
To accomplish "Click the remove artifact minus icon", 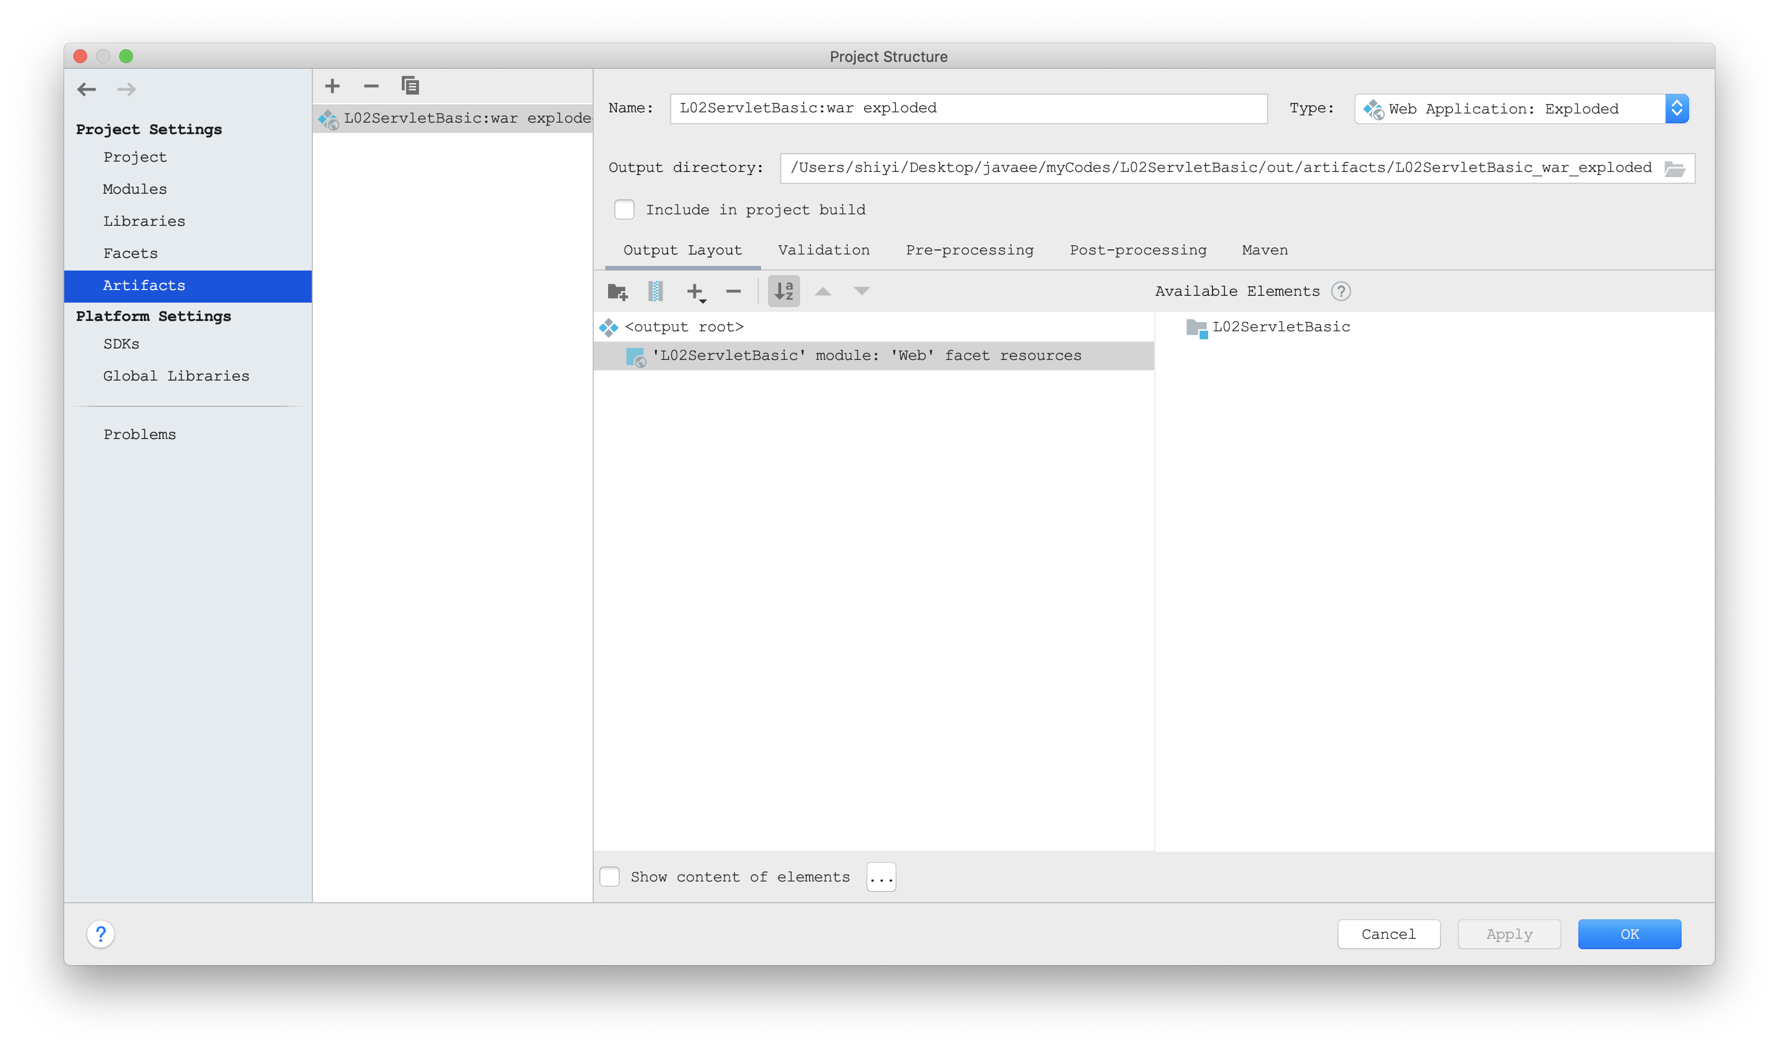I will (371, 87).
